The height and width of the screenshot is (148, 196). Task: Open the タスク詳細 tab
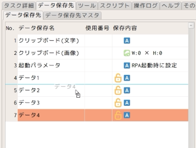(x=19, y=6)
